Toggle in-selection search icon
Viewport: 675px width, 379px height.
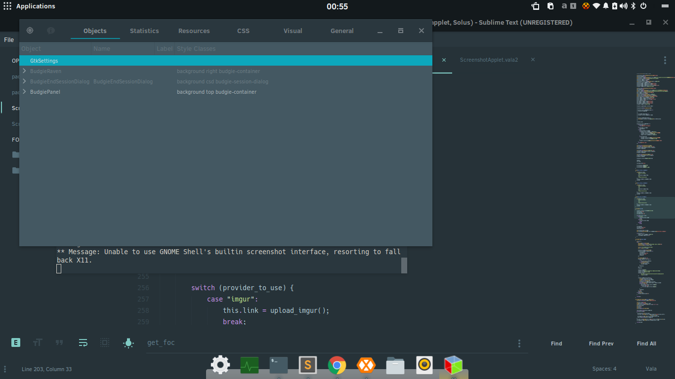point(105,342)
